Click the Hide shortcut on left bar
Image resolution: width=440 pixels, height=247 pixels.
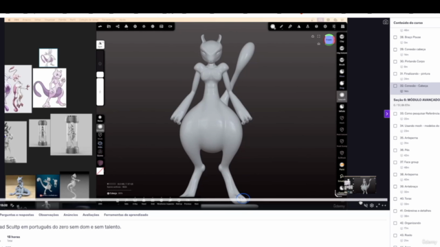pos(100,145)
